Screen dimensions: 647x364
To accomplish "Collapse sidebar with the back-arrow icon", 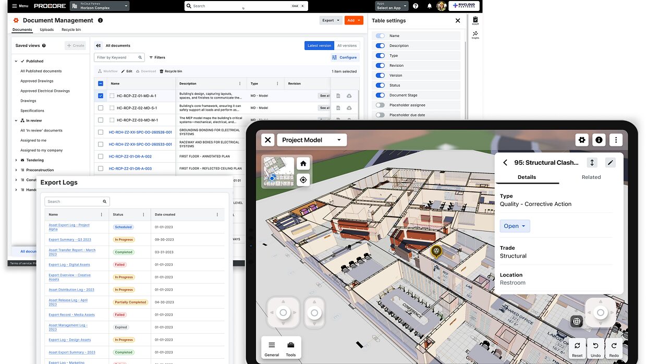I will [99, 46].
